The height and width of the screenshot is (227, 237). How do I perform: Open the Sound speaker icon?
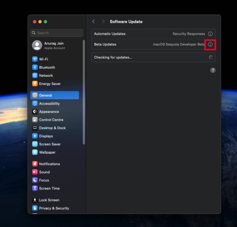click(35, 172)
